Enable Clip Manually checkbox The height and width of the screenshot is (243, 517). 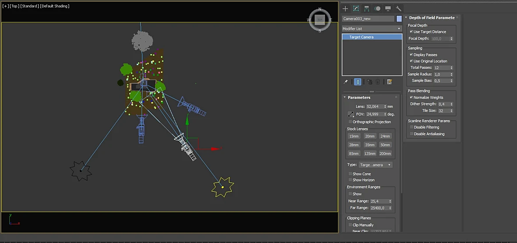350,225
